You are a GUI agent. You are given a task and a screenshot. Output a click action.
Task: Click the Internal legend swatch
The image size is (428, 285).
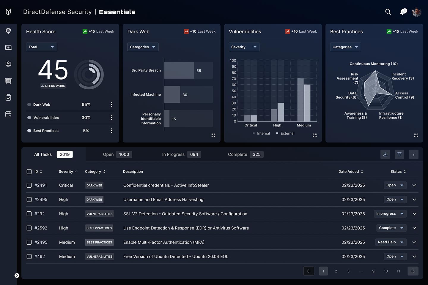254,134
